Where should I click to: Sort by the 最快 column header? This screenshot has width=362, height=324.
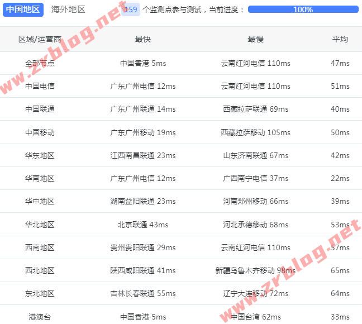coord(143,39)
